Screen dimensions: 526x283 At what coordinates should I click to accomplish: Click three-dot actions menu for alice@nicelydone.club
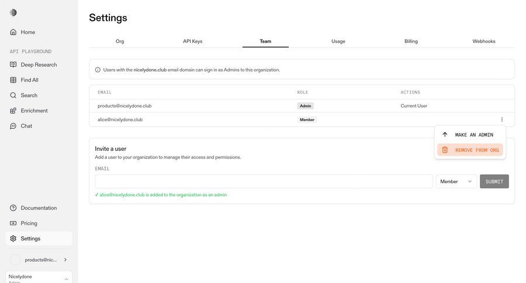click(x=501, y=119)
